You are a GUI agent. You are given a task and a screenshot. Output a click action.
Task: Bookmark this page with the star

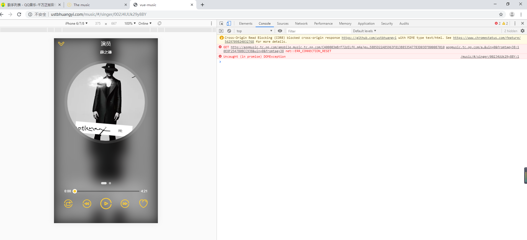(501, 14)
